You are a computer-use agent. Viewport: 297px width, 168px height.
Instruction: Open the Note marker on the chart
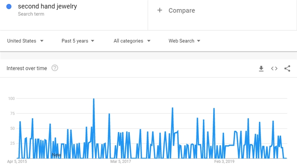(x=56, y=155)
